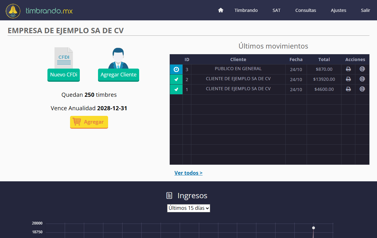The image size is (377, 238).
Task: Email the $870.00 invoice via @ icon
Action: coord(362,69)
